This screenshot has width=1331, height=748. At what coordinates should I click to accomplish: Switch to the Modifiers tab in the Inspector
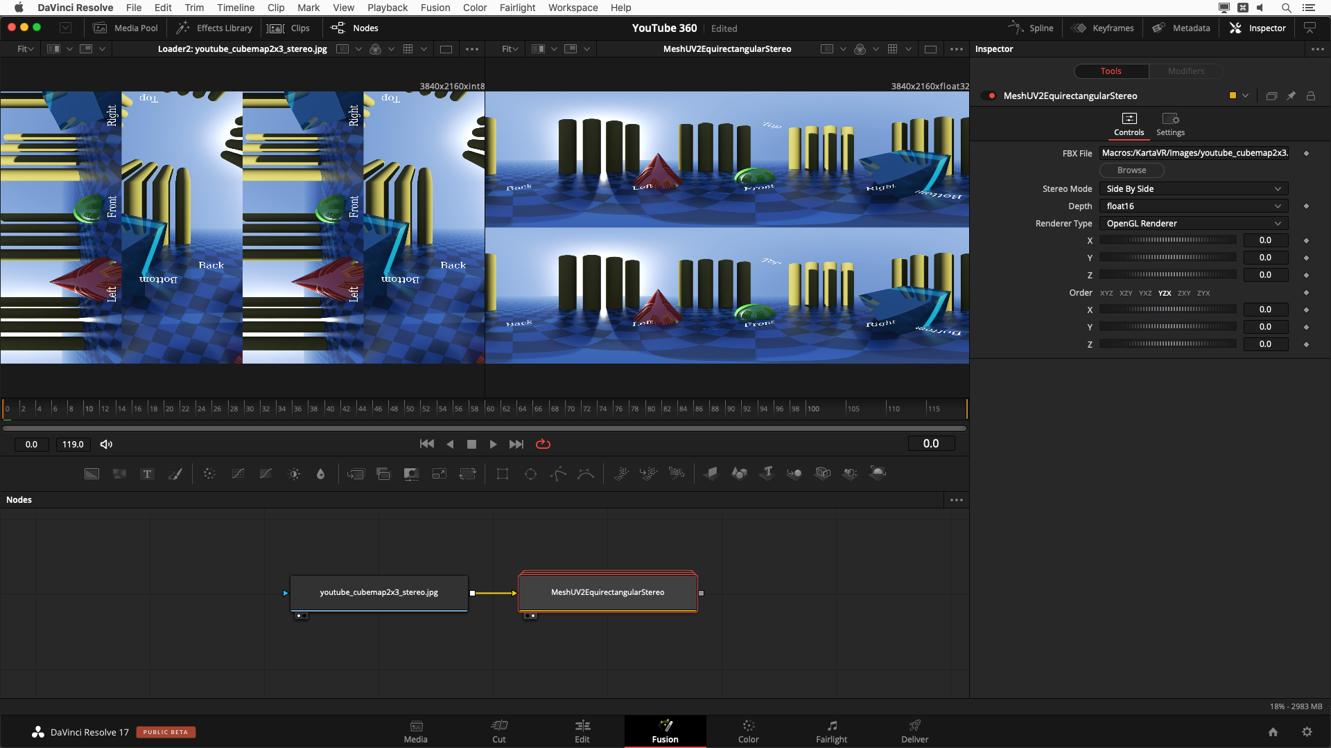[1185, 71]
